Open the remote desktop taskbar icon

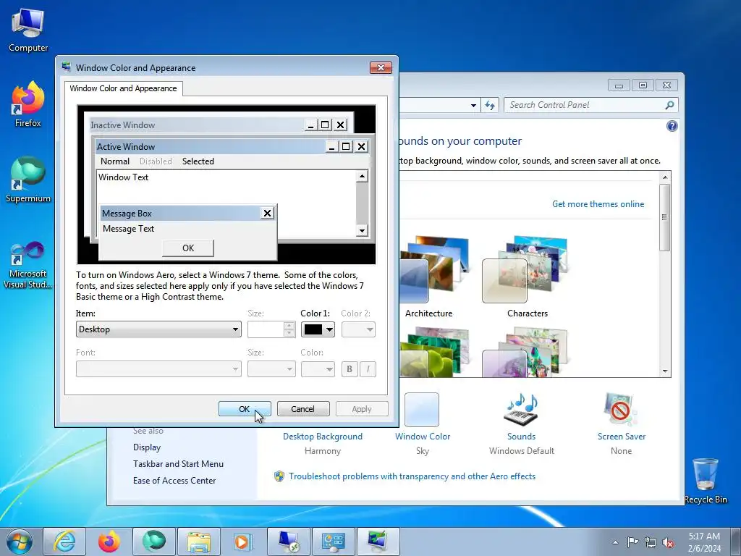[x=289, y=542]
